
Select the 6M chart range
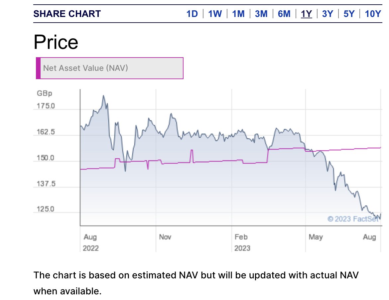click(284, 14)
